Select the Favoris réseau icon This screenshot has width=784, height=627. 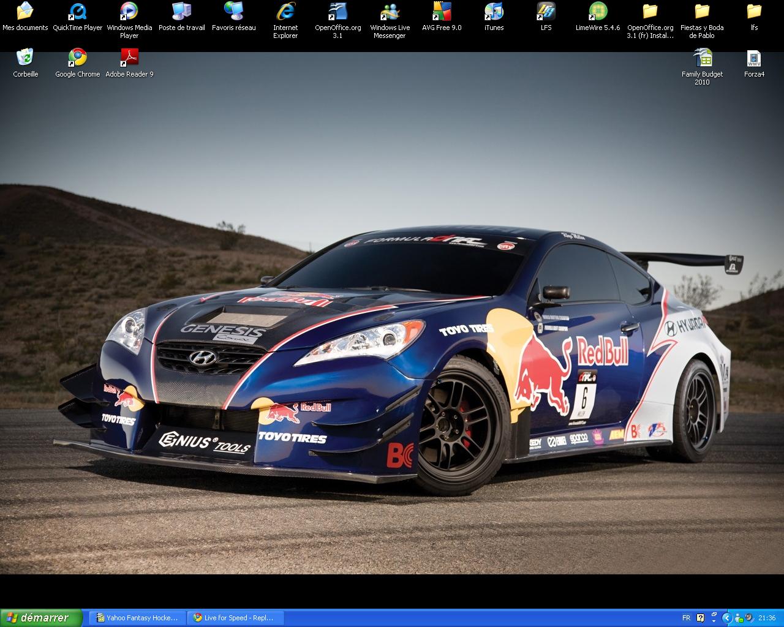234,11
